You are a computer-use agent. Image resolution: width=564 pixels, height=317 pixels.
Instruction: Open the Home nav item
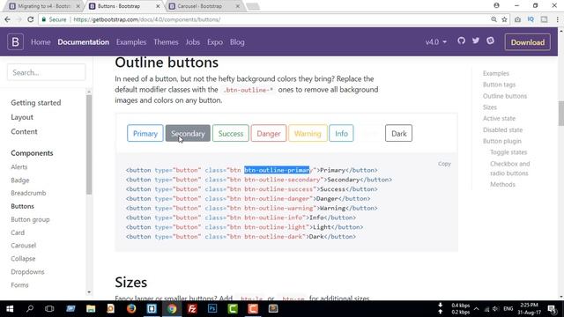click(x=41, y=42)
